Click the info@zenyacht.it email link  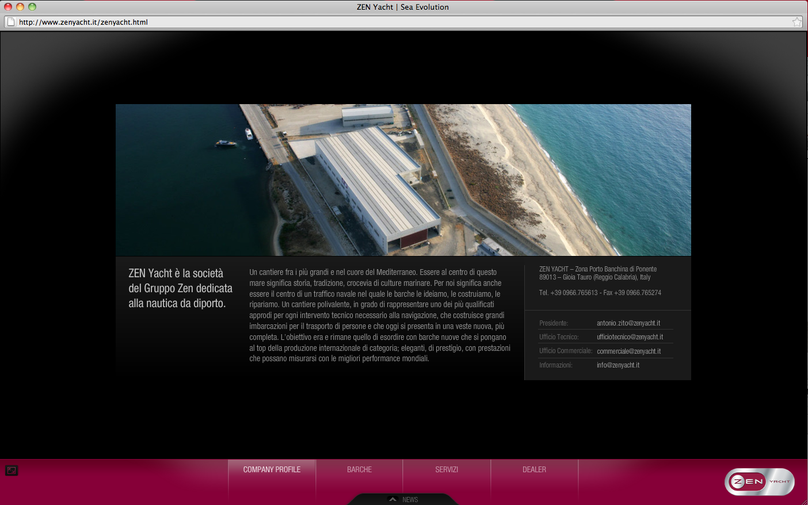pyautogui.click(x=618, y=365)
